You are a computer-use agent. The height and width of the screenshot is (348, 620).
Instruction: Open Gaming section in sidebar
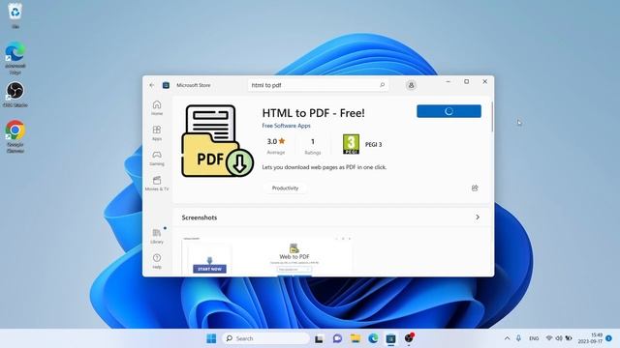pos(157,158)
